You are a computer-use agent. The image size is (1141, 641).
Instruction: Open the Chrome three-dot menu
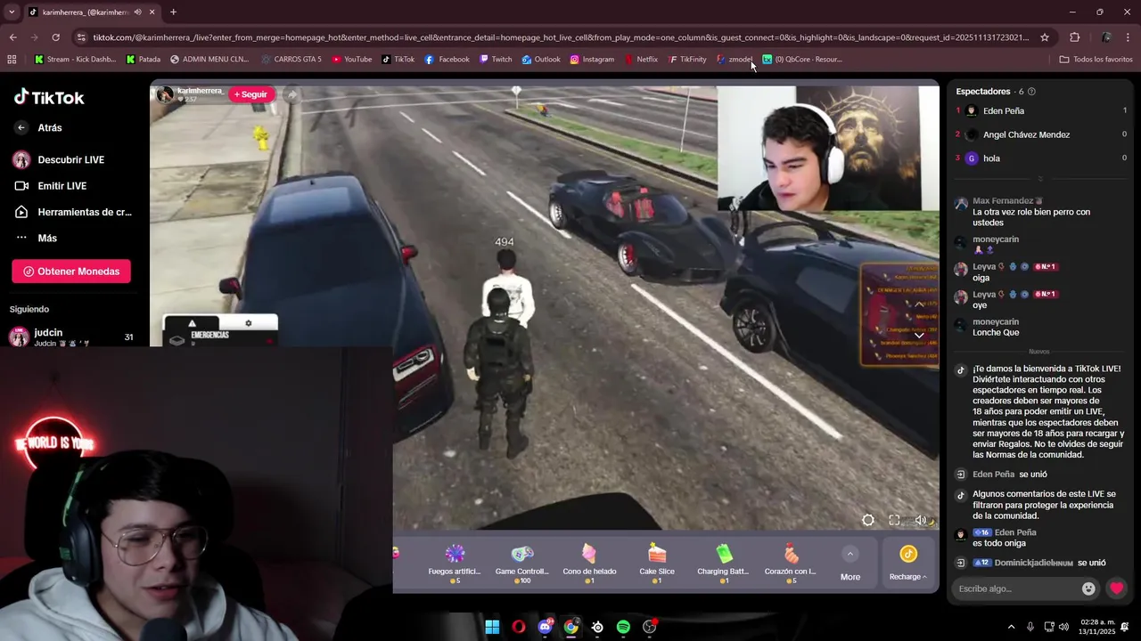coord(1128,37)
